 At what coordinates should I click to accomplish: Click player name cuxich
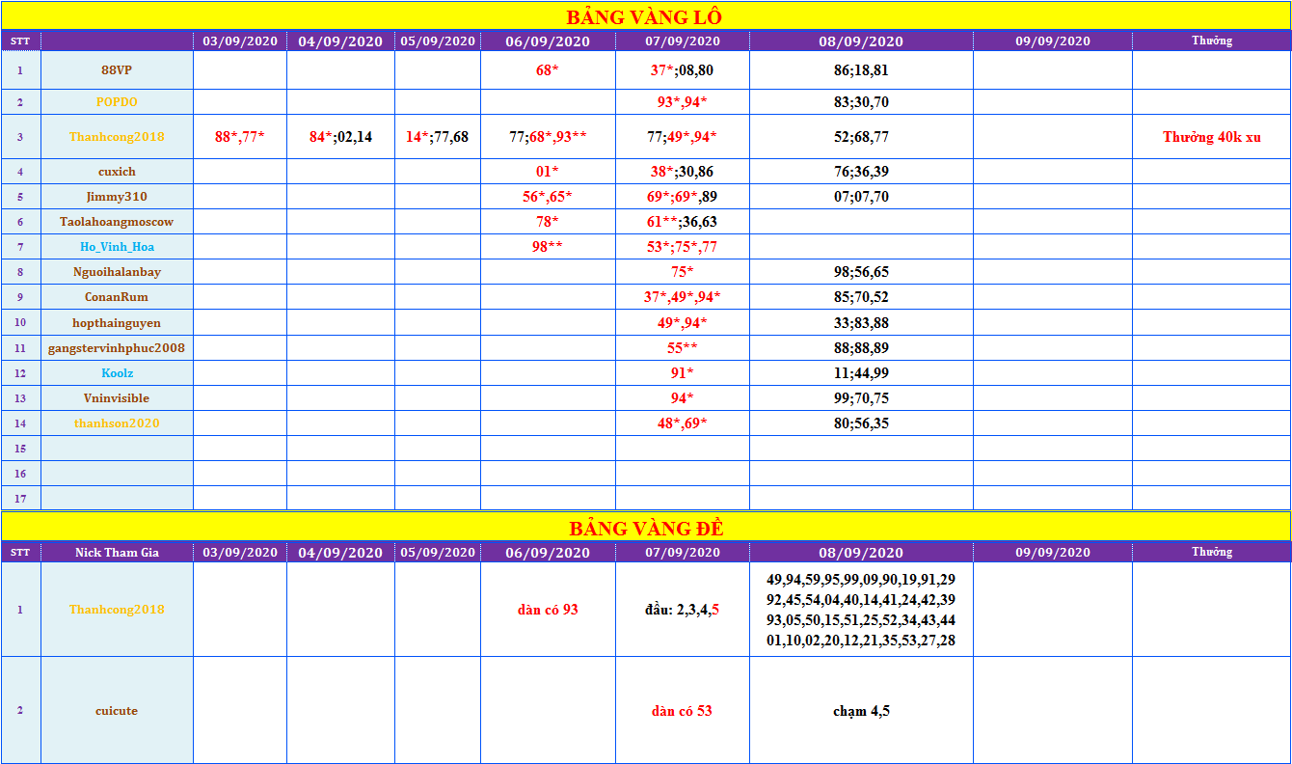pos(117,172)
